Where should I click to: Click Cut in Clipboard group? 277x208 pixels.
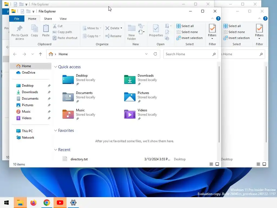point(58,26)
